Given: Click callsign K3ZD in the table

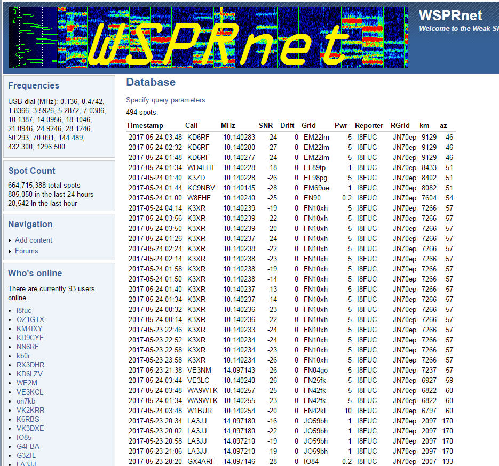Looking at the screenshot, I should point(196,178).
